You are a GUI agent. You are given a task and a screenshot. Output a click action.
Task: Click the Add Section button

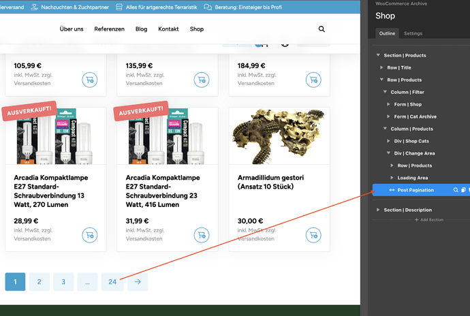tap(429, 220)
